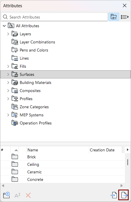Open Pens and Colors attributes
The height and width of the screenshot is (202, 131).
pyautogui.click(x=34, y=50)
